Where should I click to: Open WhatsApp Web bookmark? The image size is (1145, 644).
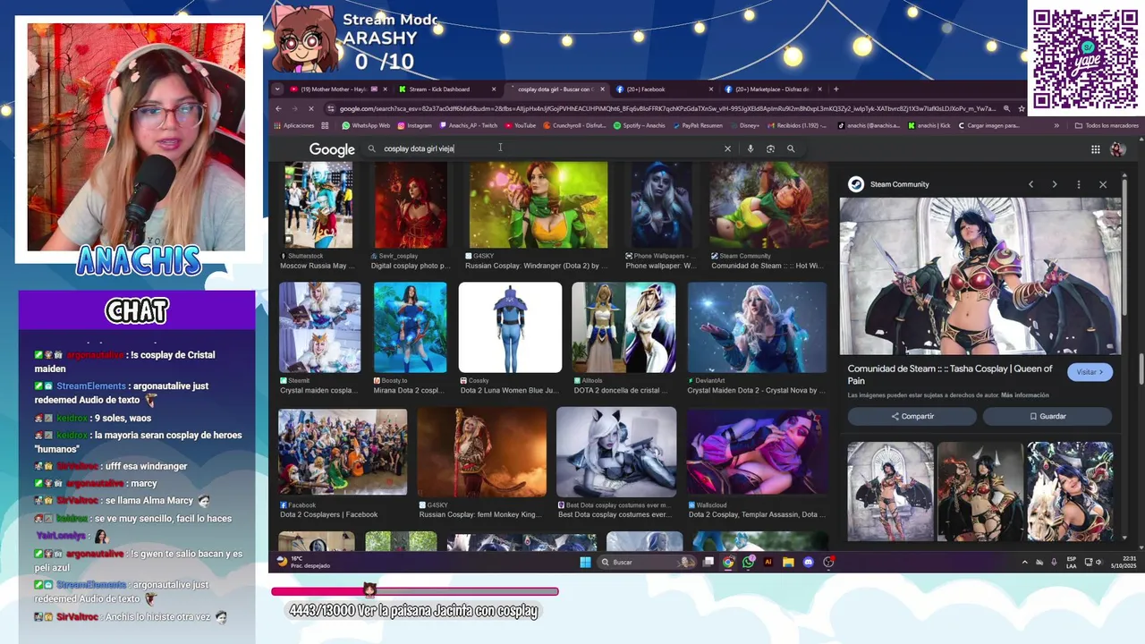point(366,125)
